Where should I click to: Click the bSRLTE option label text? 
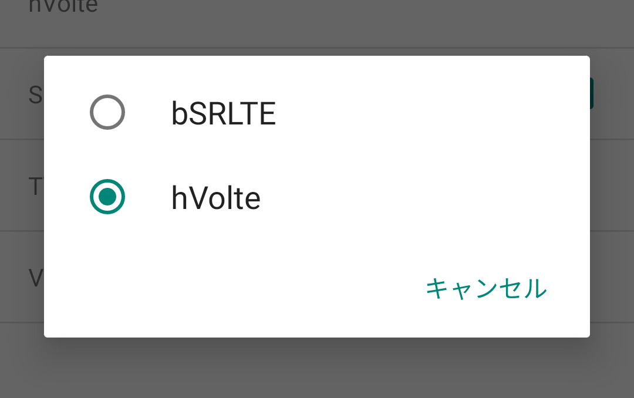coord(223,114)
